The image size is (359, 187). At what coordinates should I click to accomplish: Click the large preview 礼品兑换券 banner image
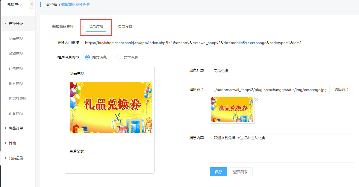[111, 107]
